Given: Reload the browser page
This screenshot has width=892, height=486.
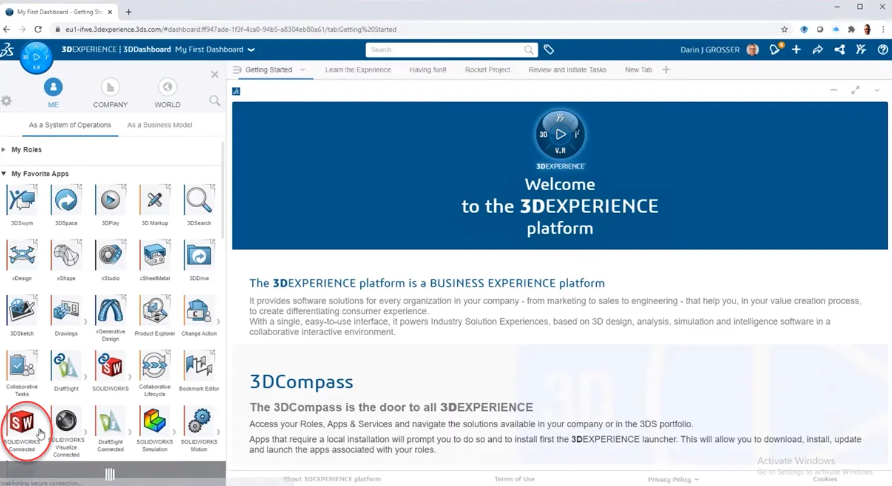Looking at the screenshot, I should pyautogui.click(x=38, y=29).
